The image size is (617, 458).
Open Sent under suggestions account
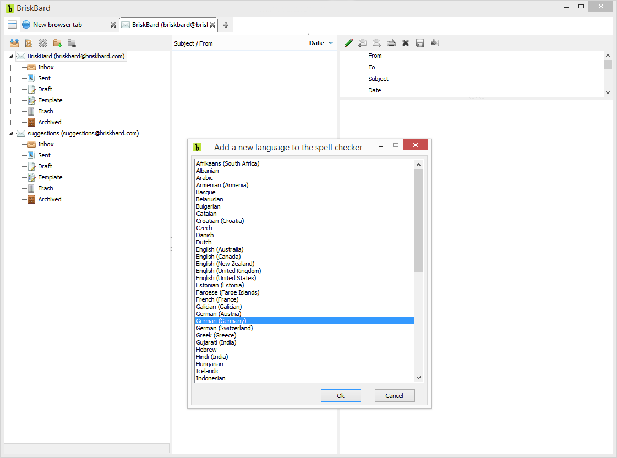[44, 155]
